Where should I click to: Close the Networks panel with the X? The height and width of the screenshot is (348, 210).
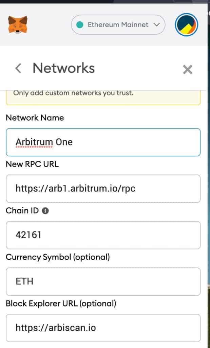[x=187, y=70]
